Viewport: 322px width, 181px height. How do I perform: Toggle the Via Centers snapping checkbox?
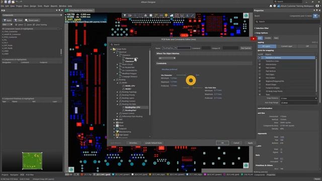pos(260,78)
